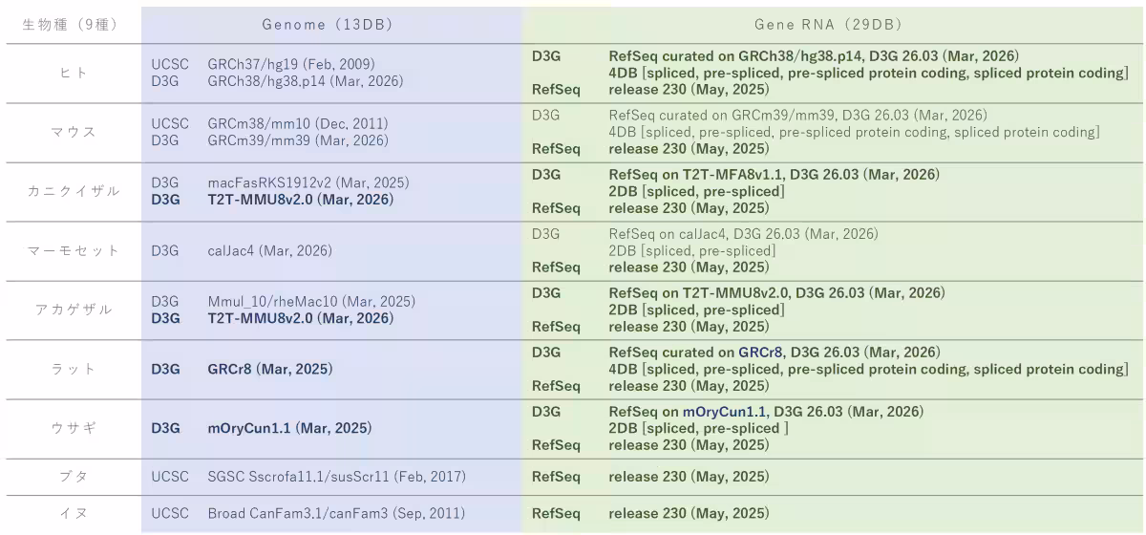Click 'mOryCun1.1 (Mar, 2025)' genome entry

point(289,428)
